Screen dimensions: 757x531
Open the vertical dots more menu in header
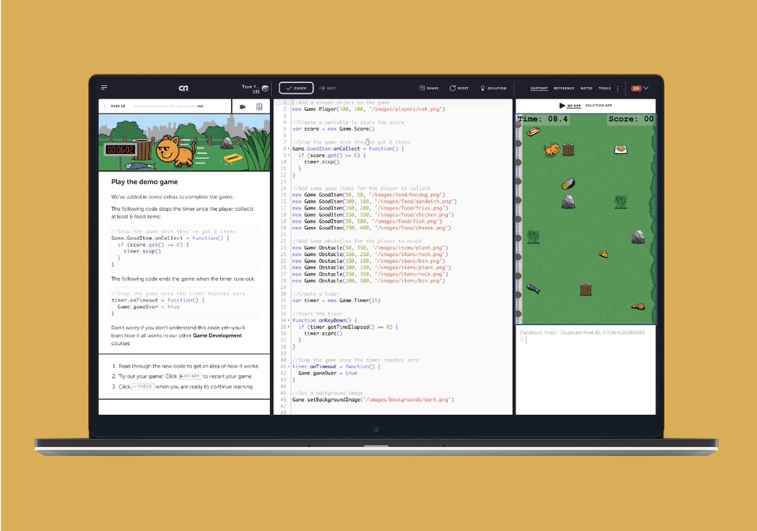pos(618,88)
